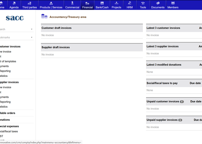Open Customer invoices section in sidebar
Screen dimensions: 202x144
(10, 46)
